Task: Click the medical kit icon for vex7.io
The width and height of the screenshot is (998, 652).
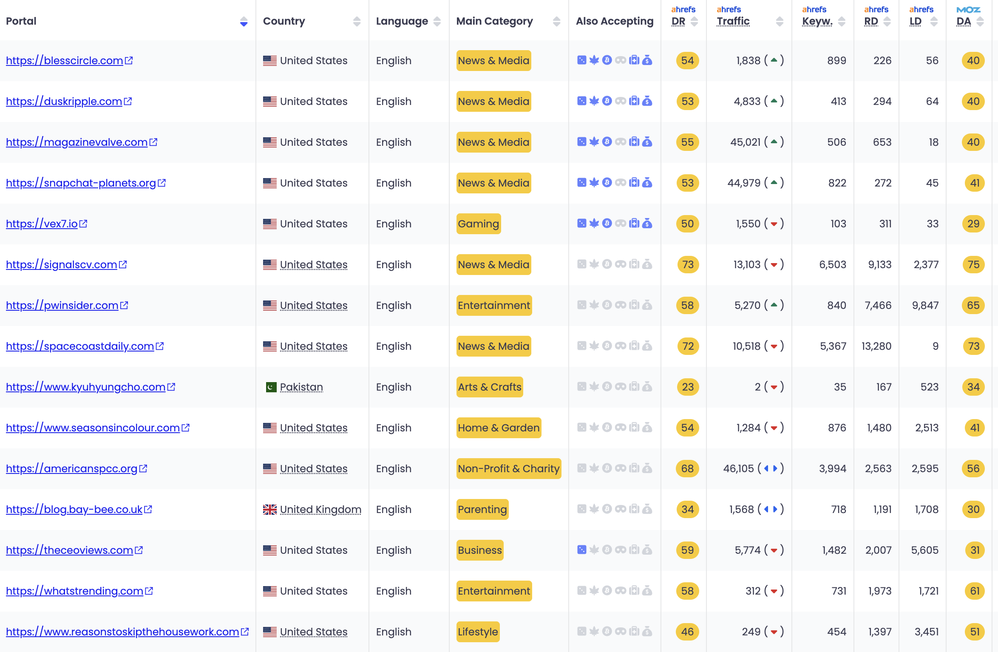Action: [634, 224]
